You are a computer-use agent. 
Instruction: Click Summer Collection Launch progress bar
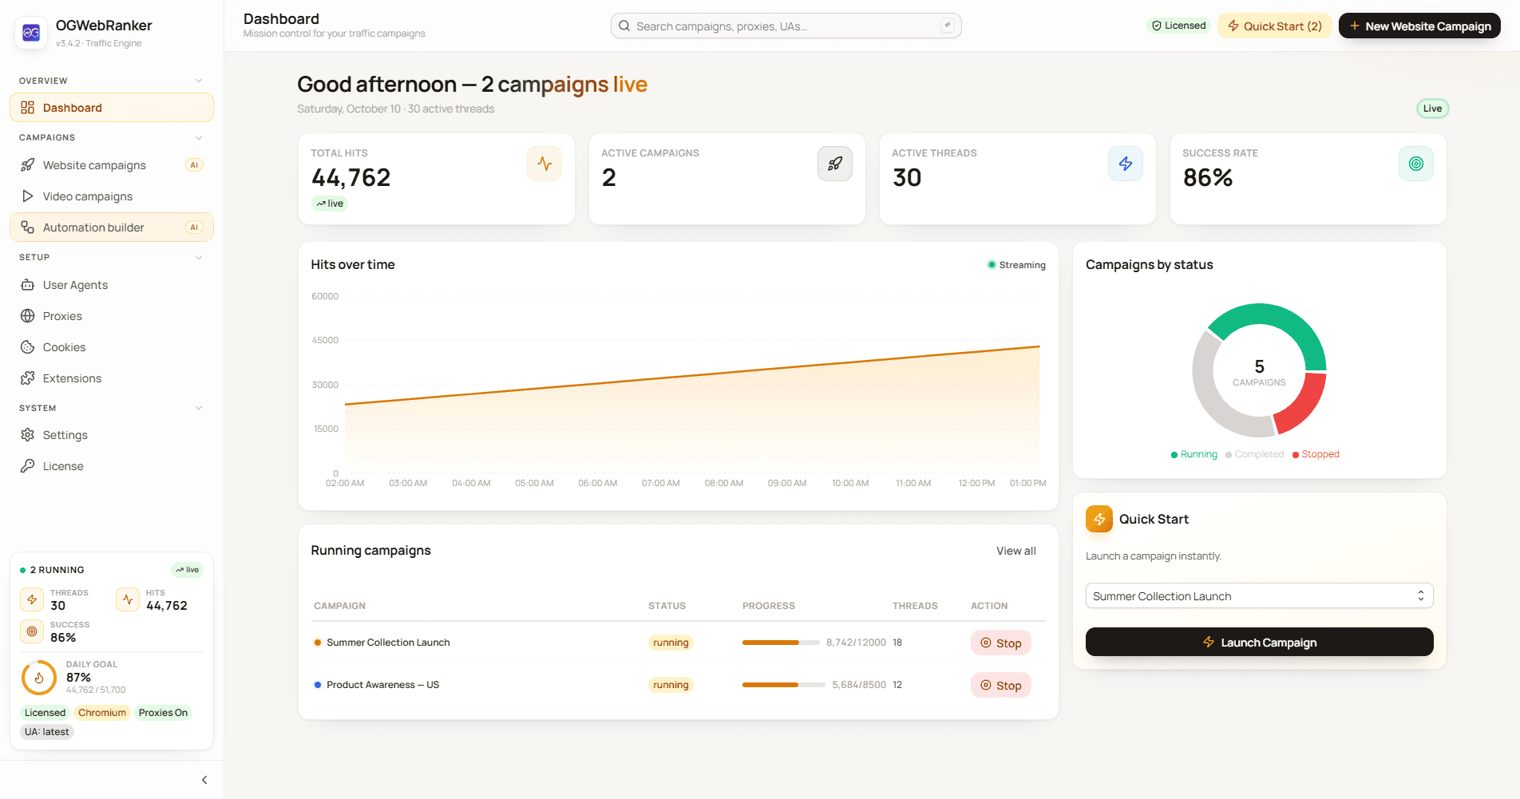(781, 643)
